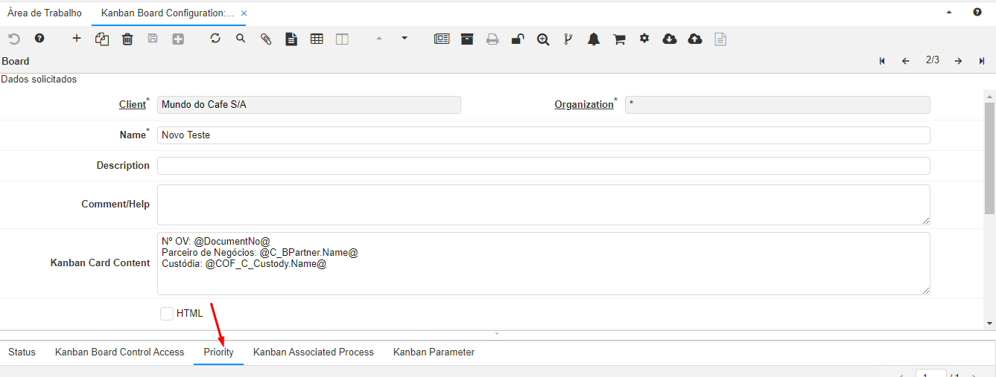Click the gear Process icon
The width and height of the screenshot is (996, 377).
tap(644, 39)
